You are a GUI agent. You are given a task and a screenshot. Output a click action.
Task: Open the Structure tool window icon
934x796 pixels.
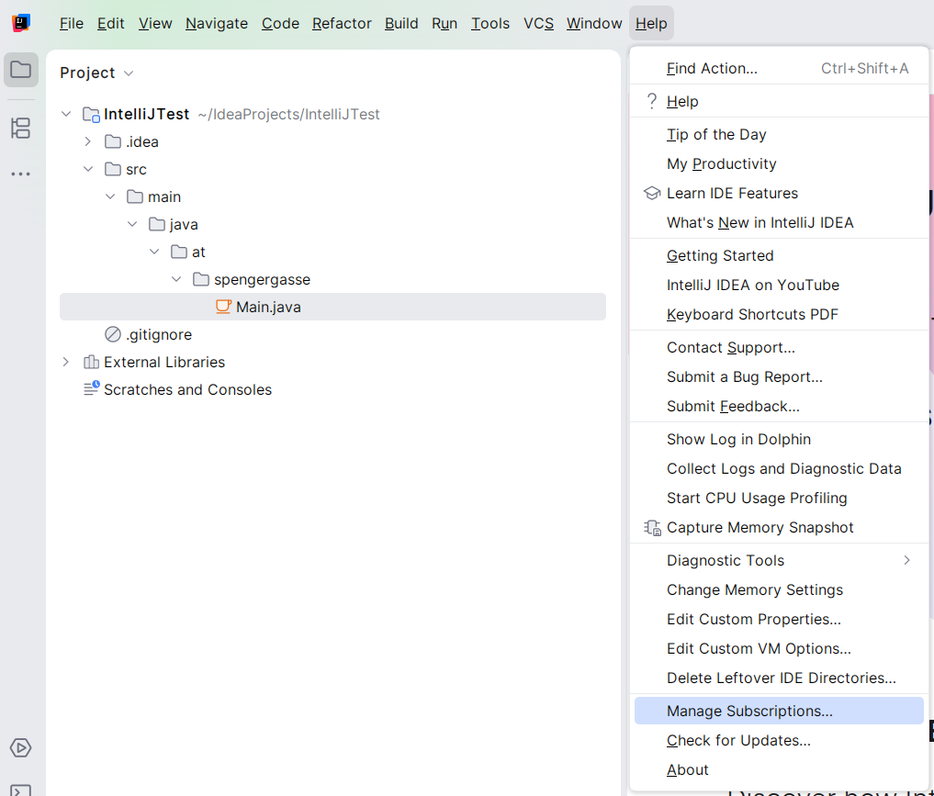[x=21, y=128]
